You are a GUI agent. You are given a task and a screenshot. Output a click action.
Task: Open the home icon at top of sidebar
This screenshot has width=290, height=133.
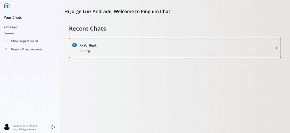pos(7,6)
